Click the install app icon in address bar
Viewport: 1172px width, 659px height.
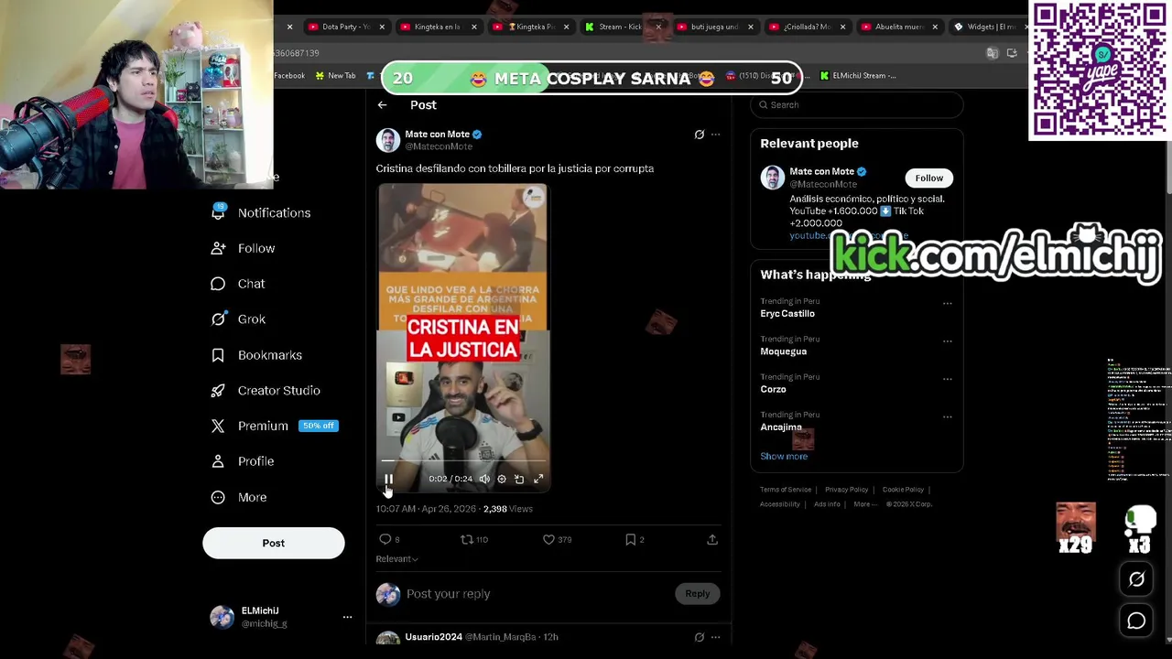(x=1012, y=53)
